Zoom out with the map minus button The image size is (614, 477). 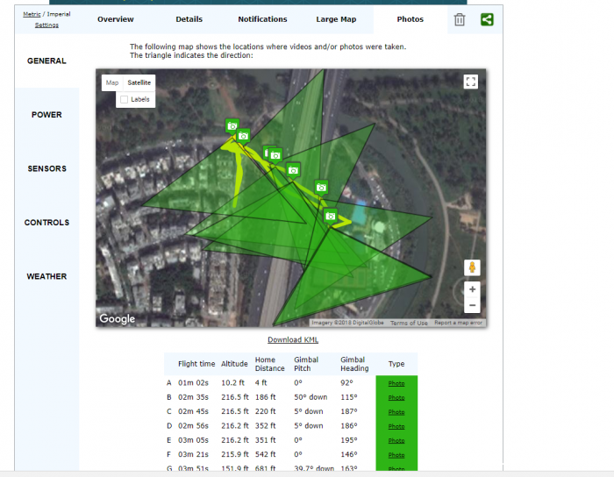(472, 305)
